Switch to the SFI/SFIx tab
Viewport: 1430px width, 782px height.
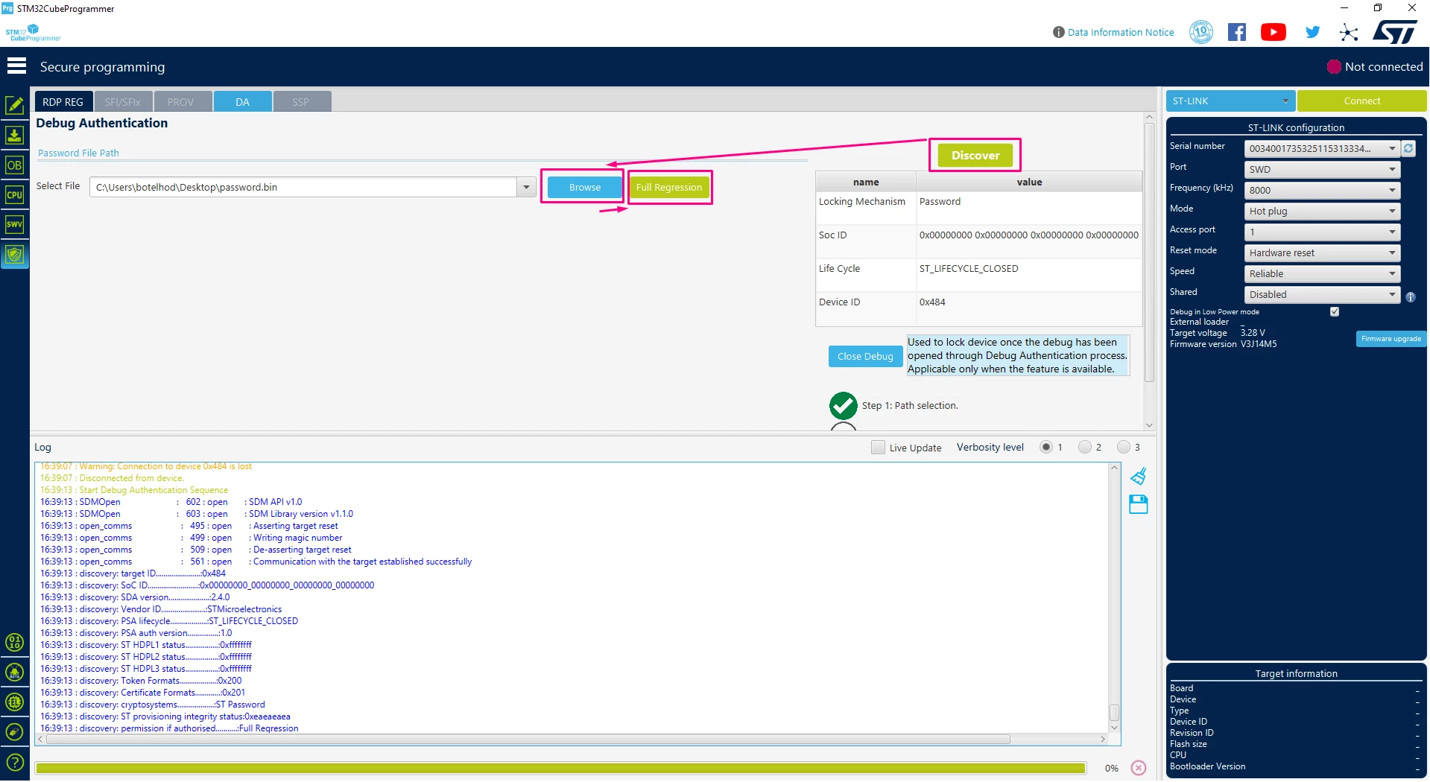pyautogui.click(x=123, y=101)
